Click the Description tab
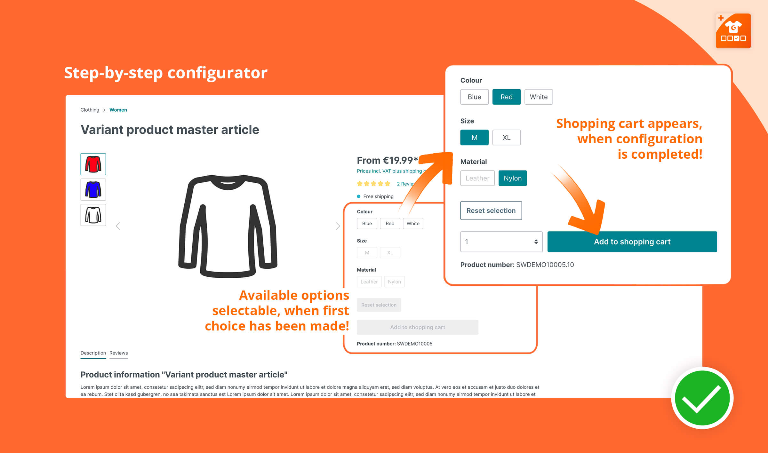Image resolution: width=768 pixels, height=453 pixels. pos(93,353)
